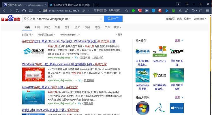Open the browser hamburger menu

pos(208,11)
